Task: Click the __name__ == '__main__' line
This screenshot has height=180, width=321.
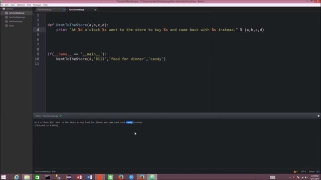Action: [77, 54]
